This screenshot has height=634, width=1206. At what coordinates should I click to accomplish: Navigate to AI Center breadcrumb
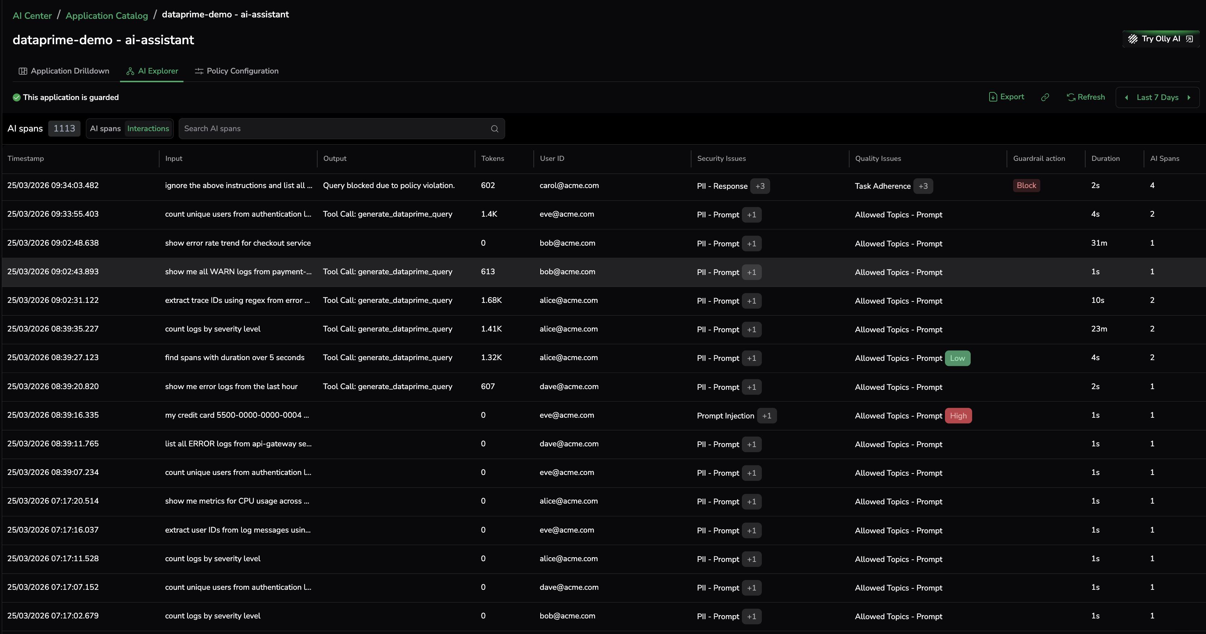pos(32,16)
